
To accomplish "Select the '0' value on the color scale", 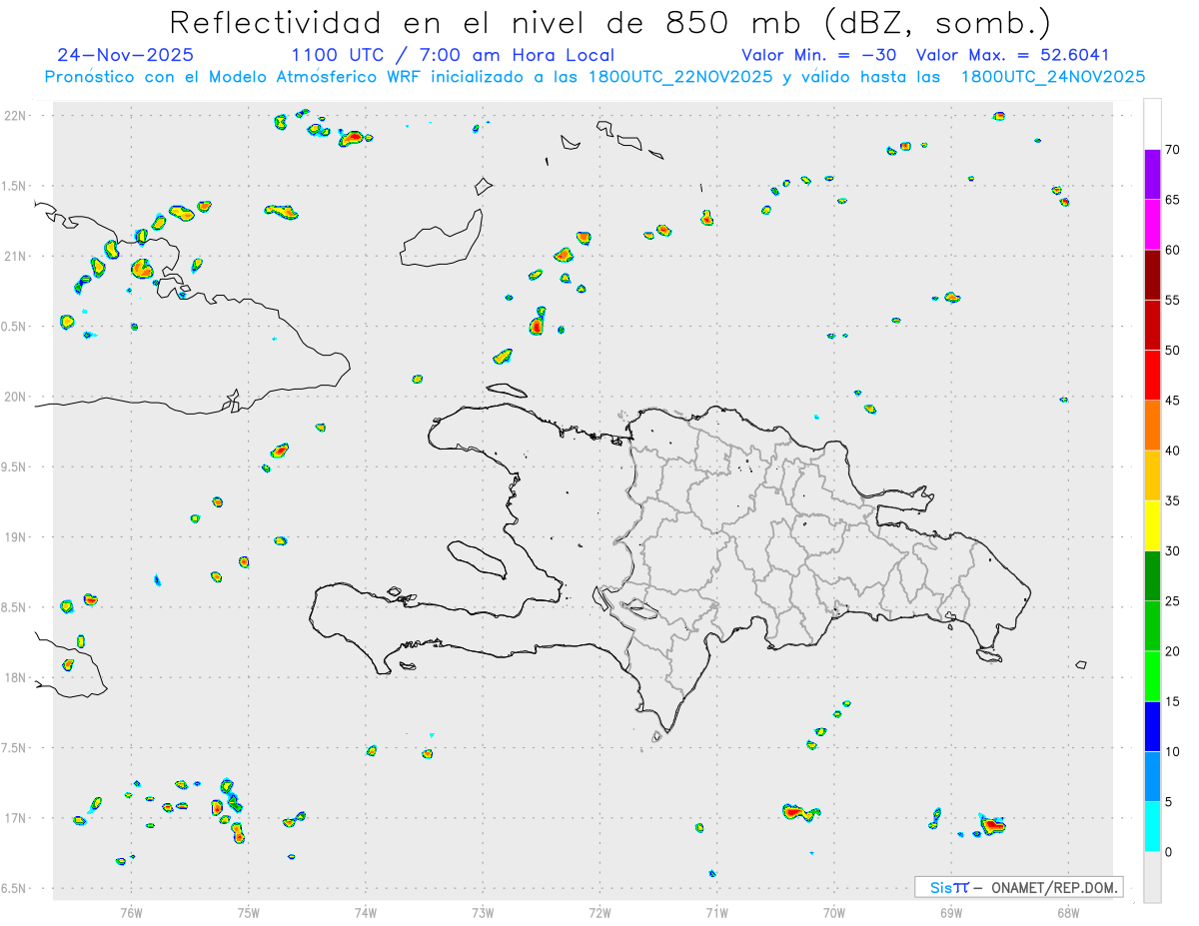I will coord(1168,852).
